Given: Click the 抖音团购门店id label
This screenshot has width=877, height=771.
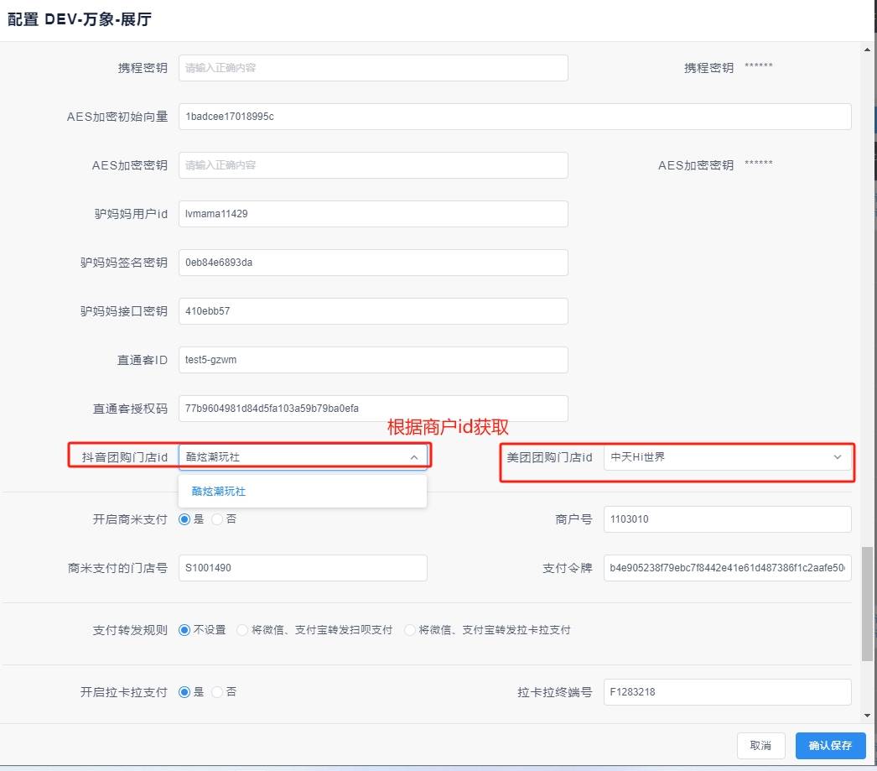Looking at the screenshot, I should tap(124, 457).
